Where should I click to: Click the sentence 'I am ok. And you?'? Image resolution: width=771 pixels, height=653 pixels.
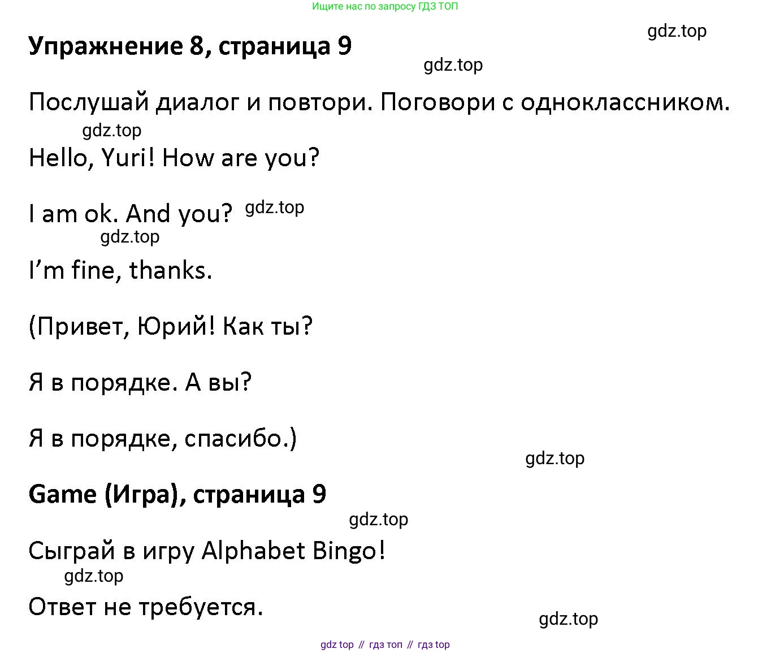point(131,214)
